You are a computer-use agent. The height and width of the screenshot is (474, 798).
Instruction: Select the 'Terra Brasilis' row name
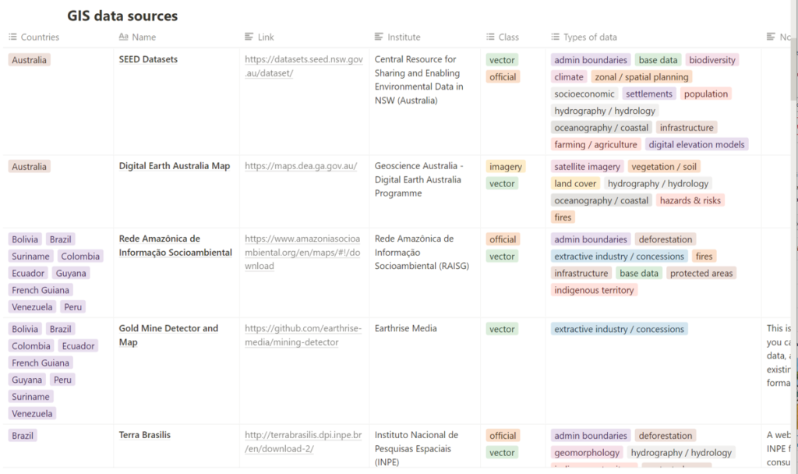point(145,435)
